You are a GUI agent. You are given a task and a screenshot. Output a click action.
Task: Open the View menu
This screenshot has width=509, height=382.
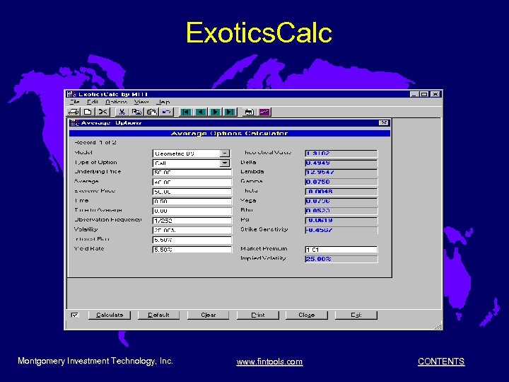141,102
